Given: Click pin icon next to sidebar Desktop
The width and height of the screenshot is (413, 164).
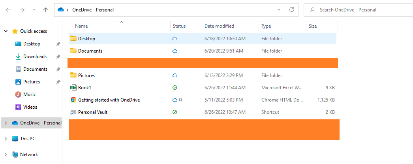Looking at the screenshot, I should 58,44.
